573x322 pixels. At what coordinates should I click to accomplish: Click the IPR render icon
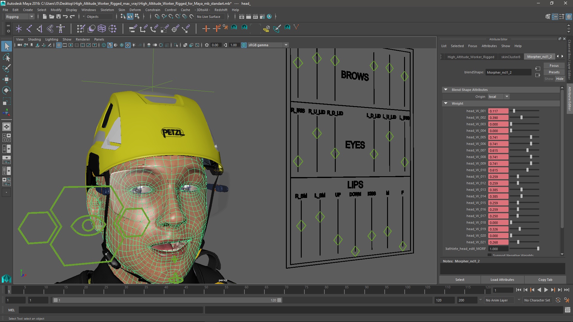pos(255,17)
